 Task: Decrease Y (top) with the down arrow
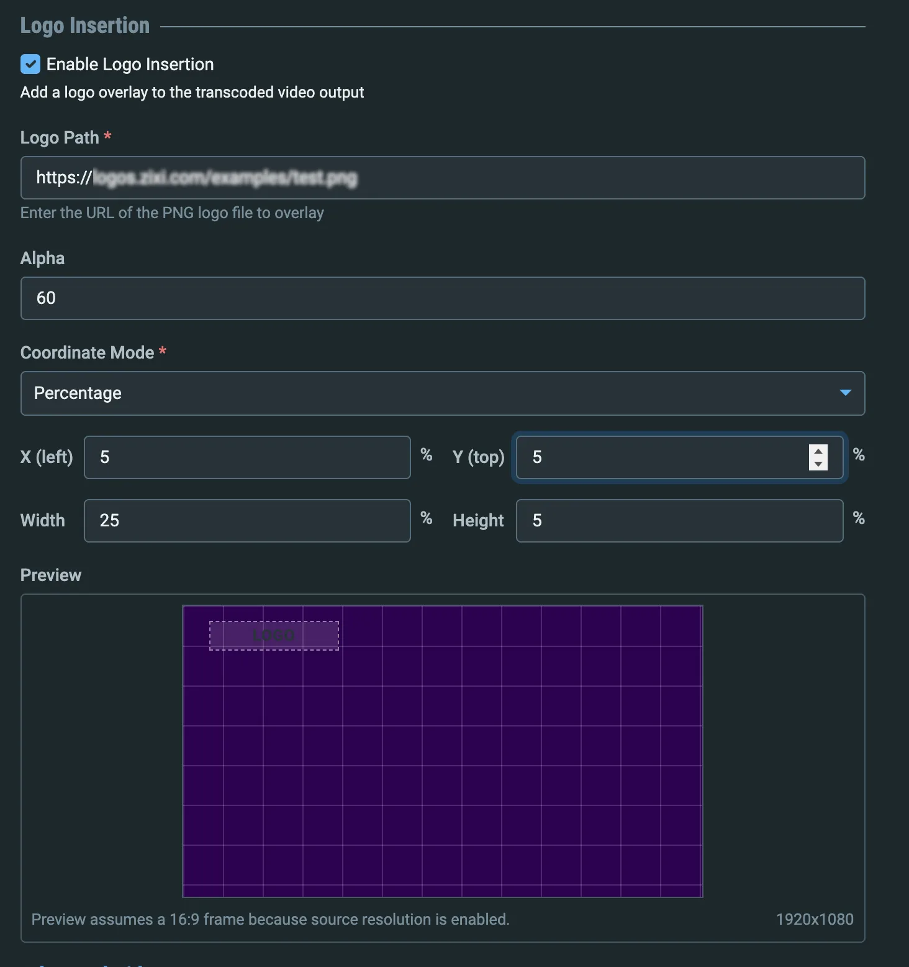818,464
